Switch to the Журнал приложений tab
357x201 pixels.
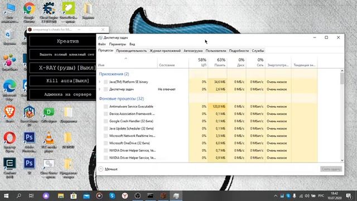[x=165, y=51]
